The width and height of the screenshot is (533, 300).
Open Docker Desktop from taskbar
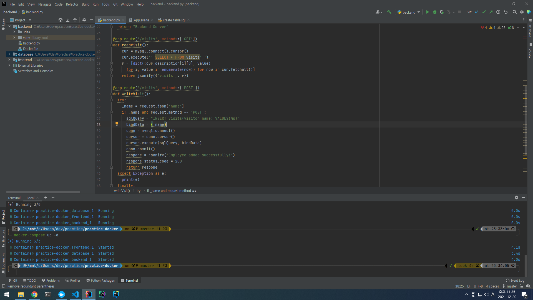click(61, 294)
